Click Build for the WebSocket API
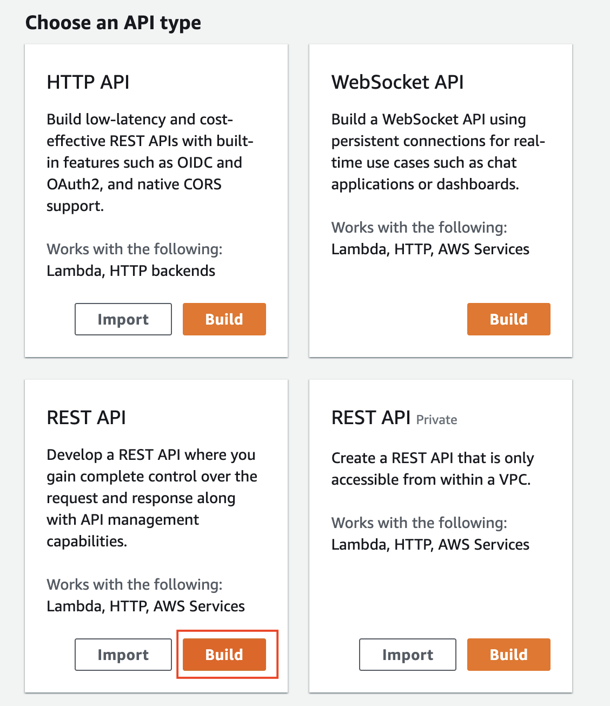Image resolution: width=610 pixels, height=706 pixels. [x=508, y=319]
